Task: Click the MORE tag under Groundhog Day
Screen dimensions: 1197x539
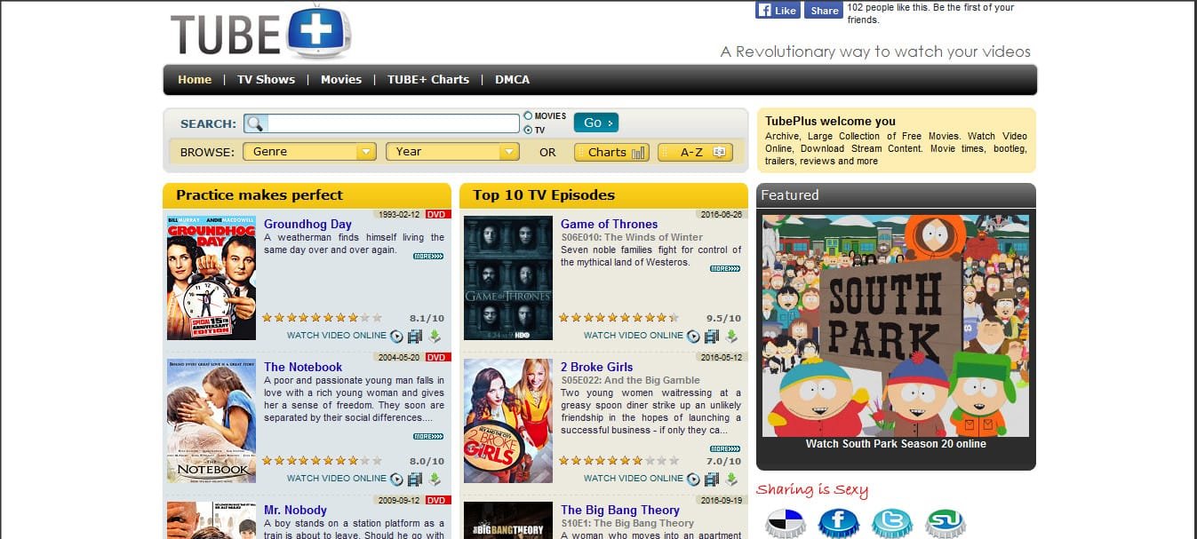Action: tap(428, 256)
